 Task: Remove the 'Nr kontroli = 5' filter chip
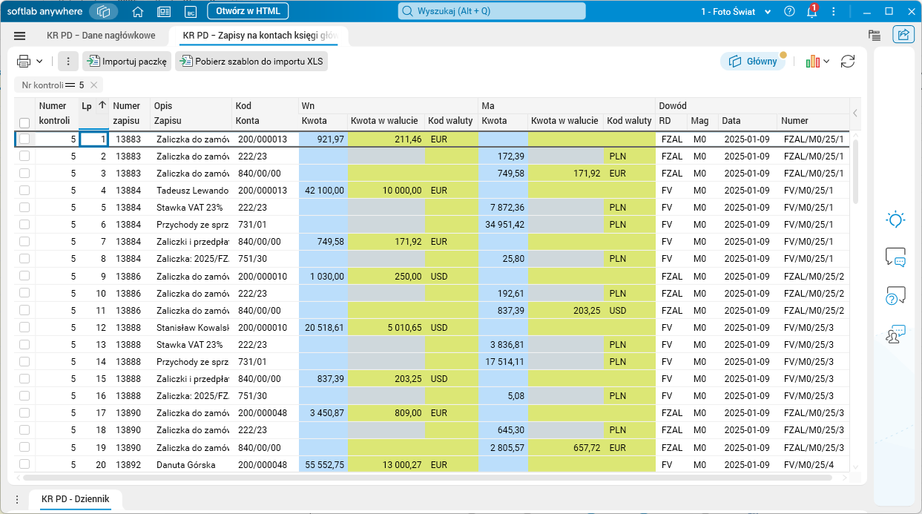point(93,85)
